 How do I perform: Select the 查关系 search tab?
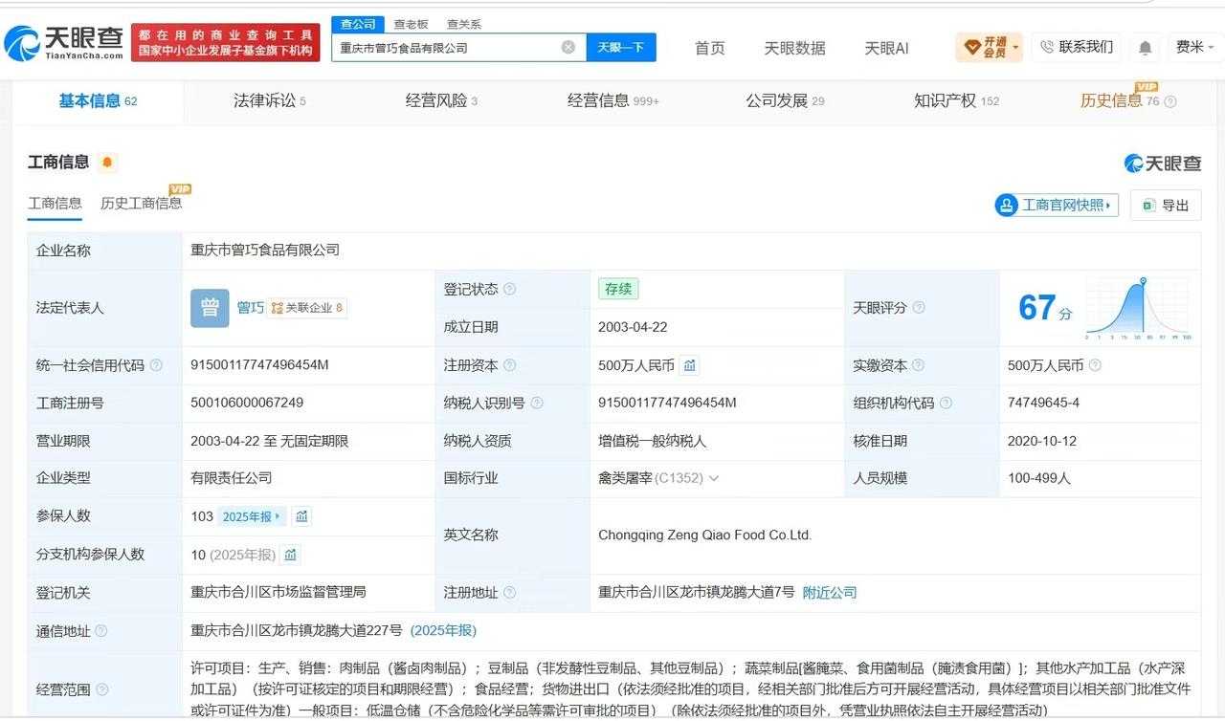click(464, 24)
